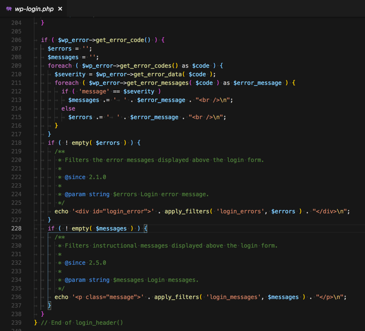Click 'get_error_data(' on line 210

pos(159,74)
